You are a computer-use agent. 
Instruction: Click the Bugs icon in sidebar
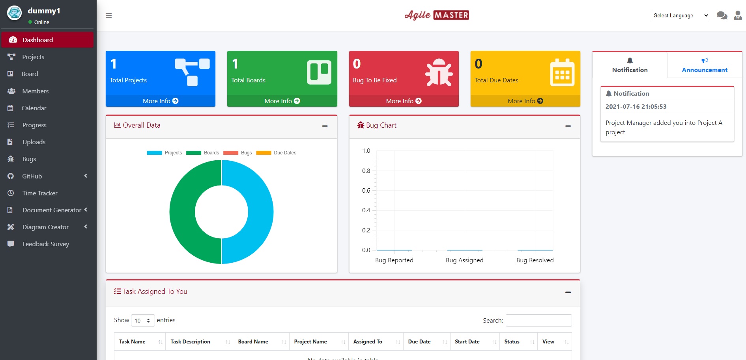(x=11, y=159)
